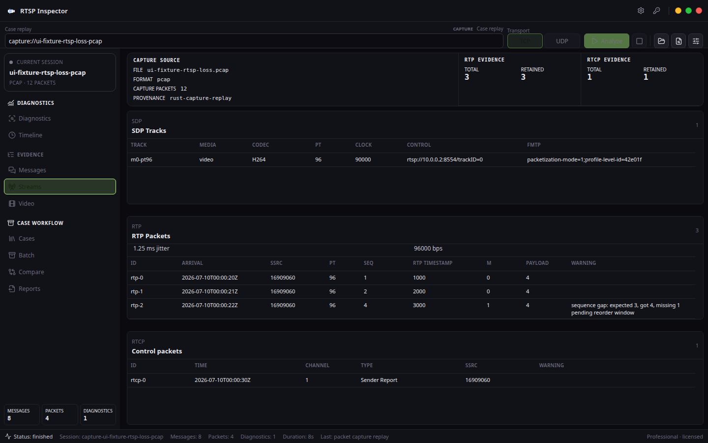Click the Batch archive icon
The image size is (708, 443).
[12, 255]
